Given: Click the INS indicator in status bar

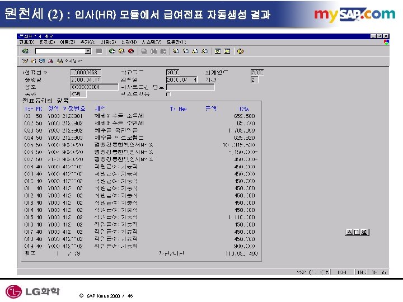Looking at the screenshot, I should point(362,272).
